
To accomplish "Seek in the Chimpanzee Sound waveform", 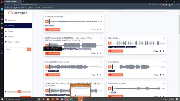I will pyautogui.click(x=73, y=22).
